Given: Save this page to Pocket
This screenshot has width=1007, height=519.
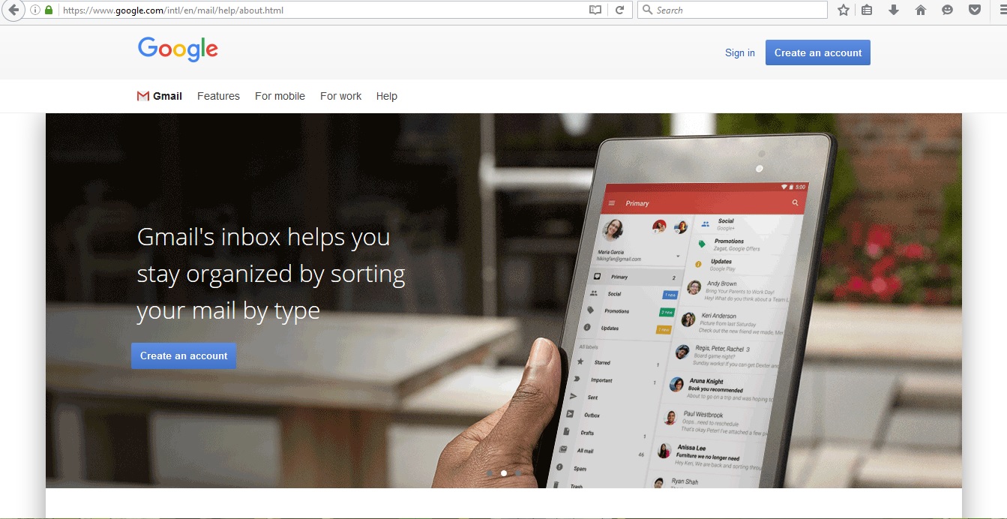Looking at the screenshot, I should [974, 10].
